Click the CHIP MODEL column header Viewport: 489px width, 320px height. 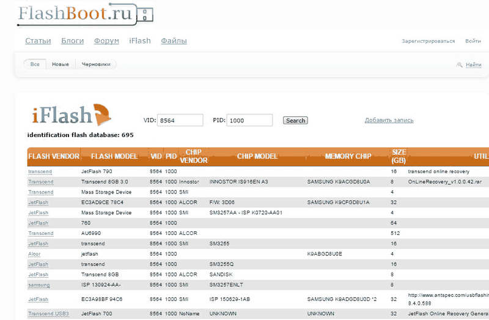point(257,157)
